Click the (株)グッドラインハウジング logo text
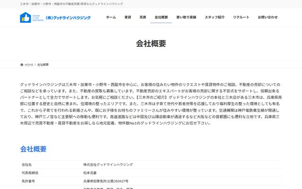The height and width of the screenshot is (189, 302). point(68,18)
